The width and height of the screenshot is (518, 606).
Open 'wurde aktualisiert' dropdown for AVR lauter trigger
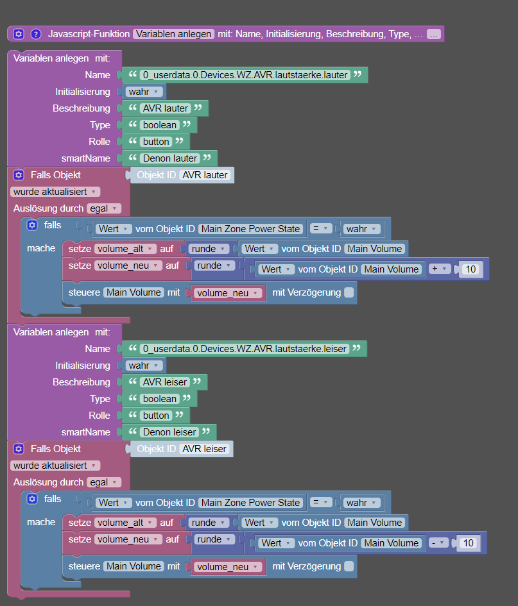(55, 192)
